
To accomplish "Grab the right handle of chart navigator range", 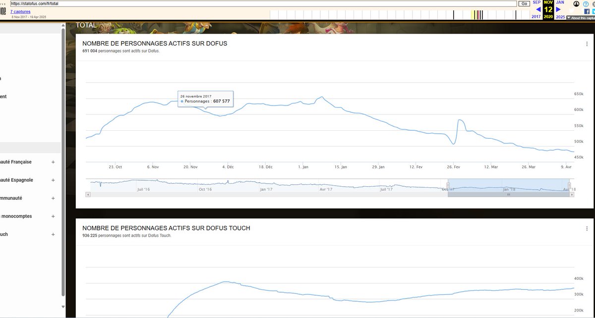I will 569,185.
